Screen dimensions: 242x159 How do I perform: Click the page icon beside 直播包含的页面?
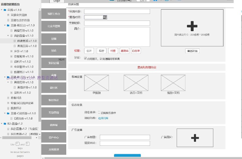click(8, 20)
